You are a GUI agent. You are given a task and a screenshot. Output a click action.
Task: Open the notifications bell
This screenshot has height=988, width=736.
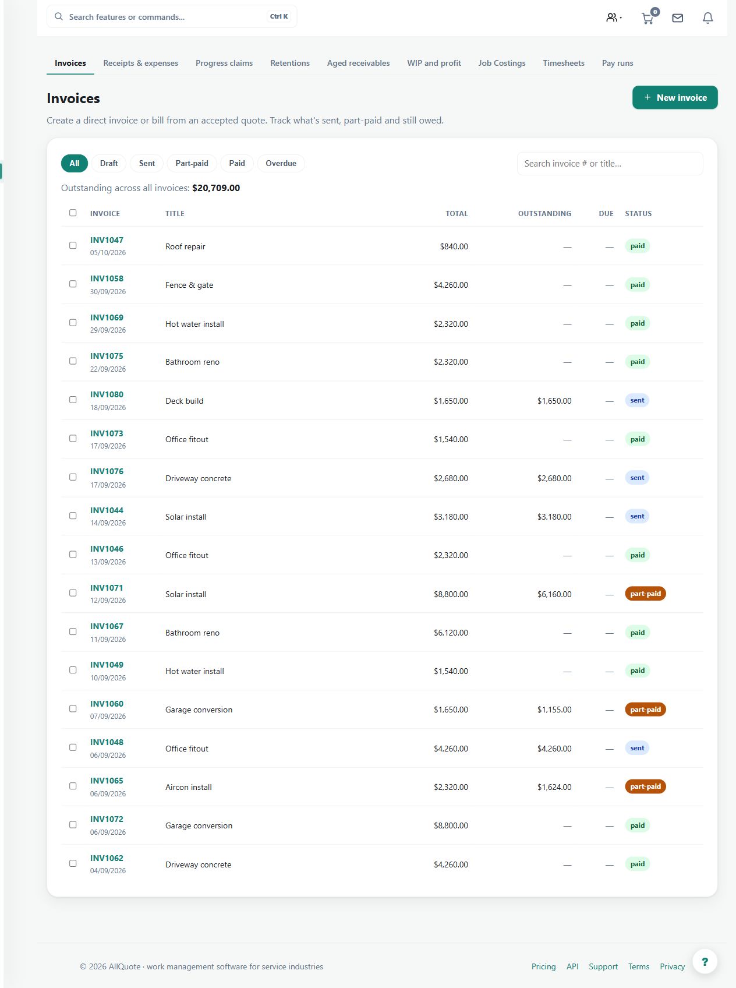tap(707, 18)
